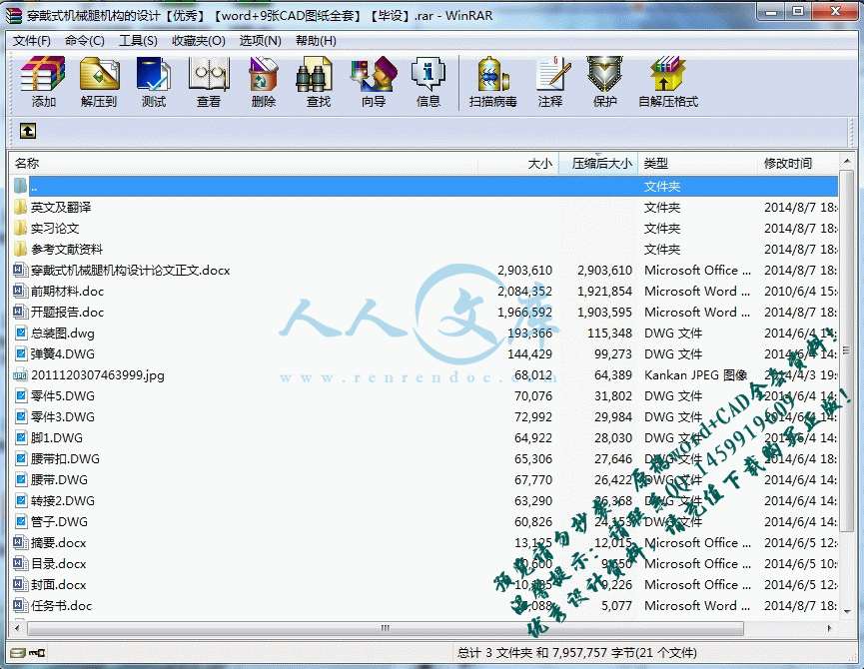
Task: Click the Word icon of 前期材料.doc
Action: [x=20, y=292]
